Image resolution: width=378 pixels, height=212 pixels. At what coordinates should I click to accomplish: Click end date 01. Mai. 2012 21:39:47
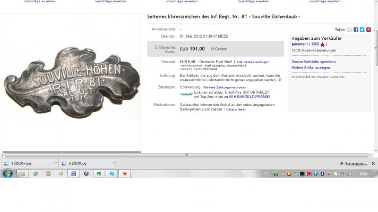click(x=204, y=37)
